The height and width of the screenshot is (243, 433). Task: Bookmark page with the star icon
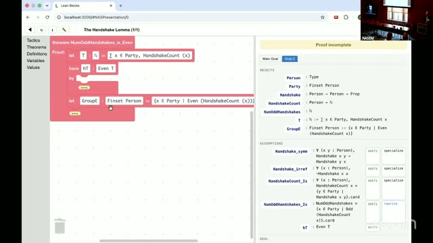coord(323,17)
